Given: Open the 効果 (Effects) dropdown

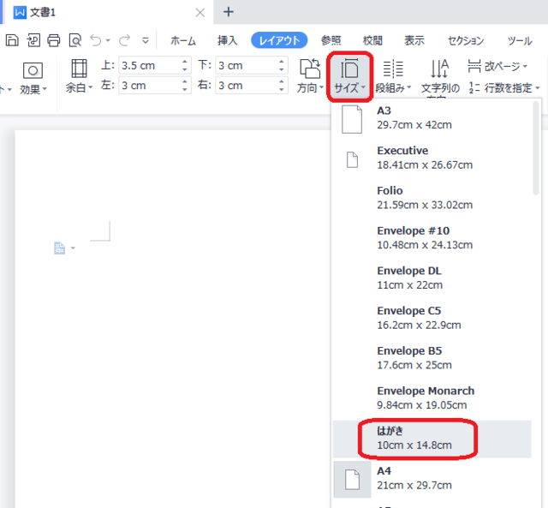Looking at the screenshot, I should [x=33, y=89].
